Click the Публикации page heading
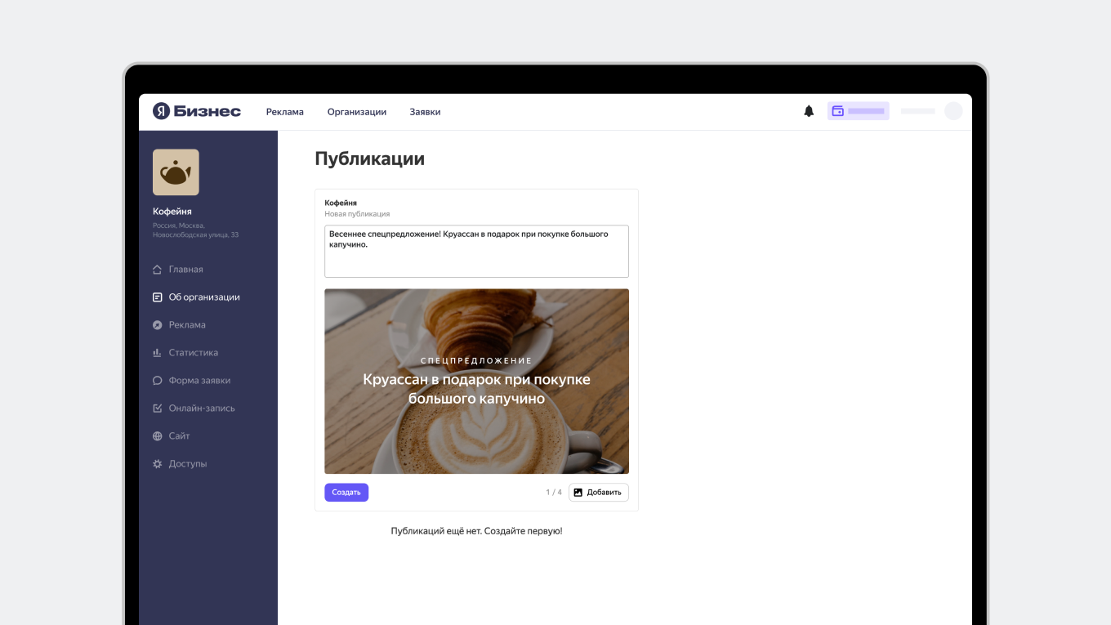This screenshot has height=625, width=1111. tap(369, 159)
